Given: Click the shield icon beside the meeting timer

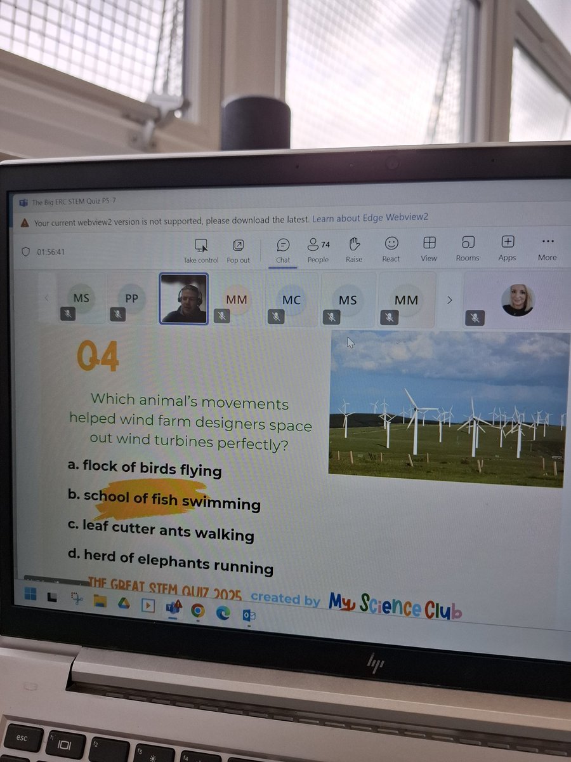Looking at the screenshot, I should pos(26,252).
